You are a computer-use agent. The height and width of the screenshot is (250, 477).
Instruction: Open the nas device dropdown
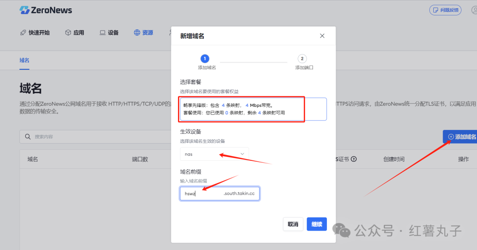(x=215, y=154)
